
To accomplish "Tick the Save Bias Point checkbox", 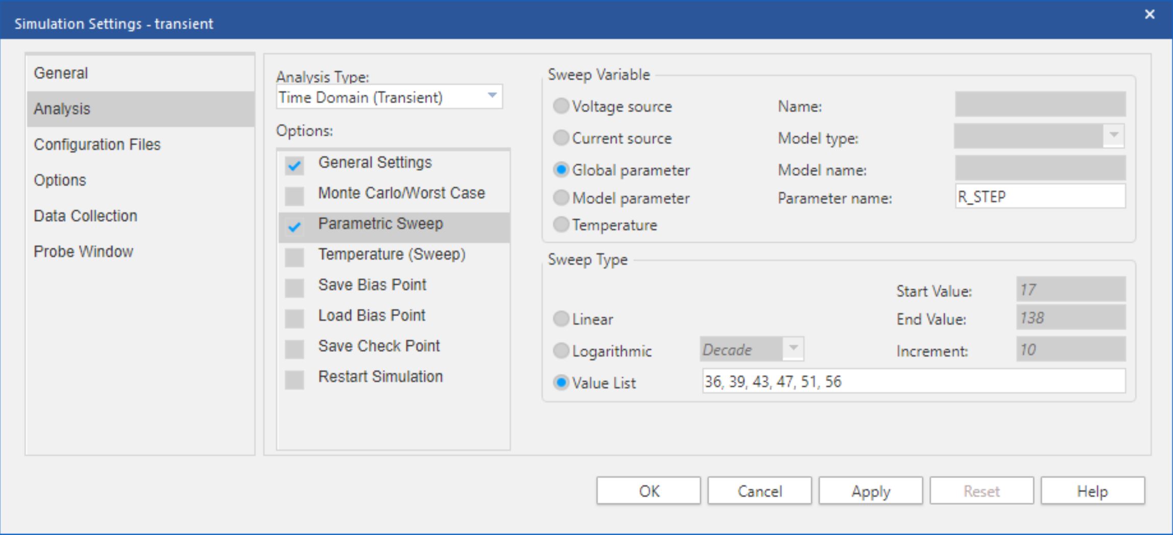I will 295,288.
